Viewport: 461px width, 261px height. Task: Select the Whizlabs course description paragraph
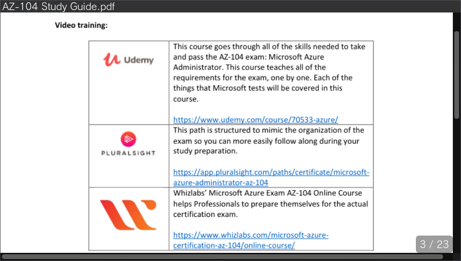270,203
